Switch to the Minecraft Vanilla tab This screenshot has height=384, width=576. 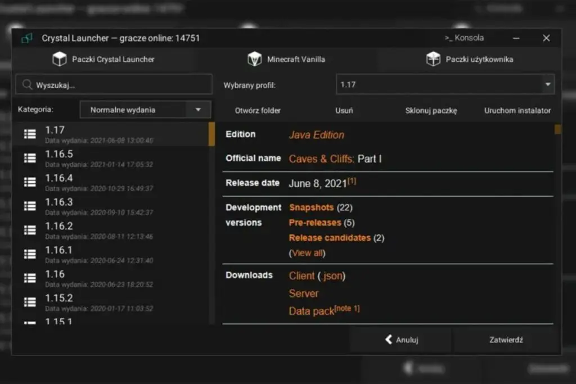coord(286,59)
